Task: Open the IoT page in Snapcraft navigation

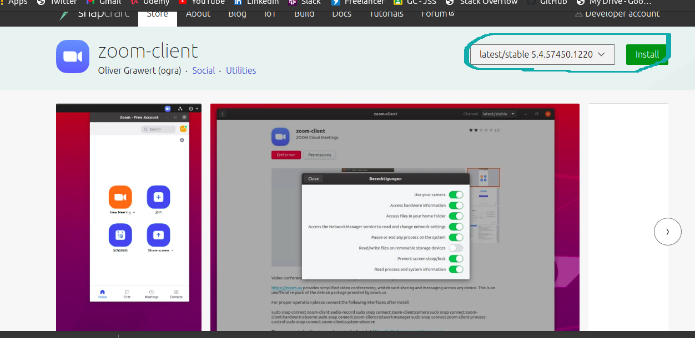Action: [x=270, y=13]
